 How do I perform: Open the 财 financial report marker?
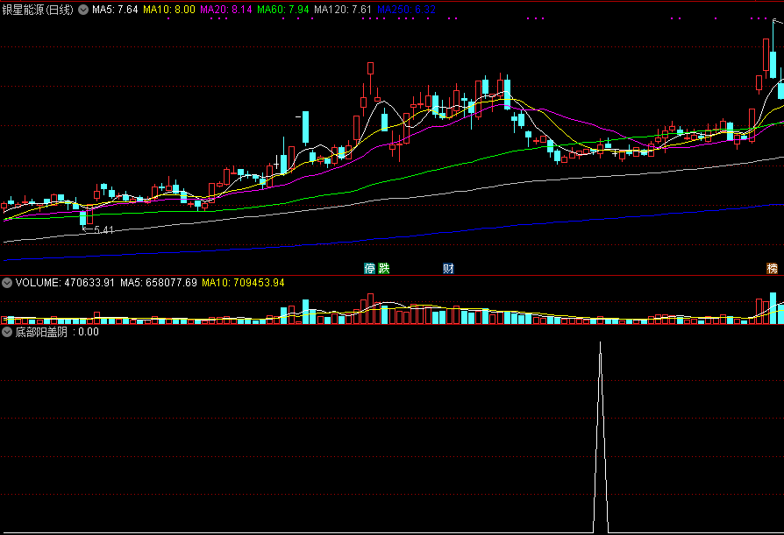coord(448,269)
